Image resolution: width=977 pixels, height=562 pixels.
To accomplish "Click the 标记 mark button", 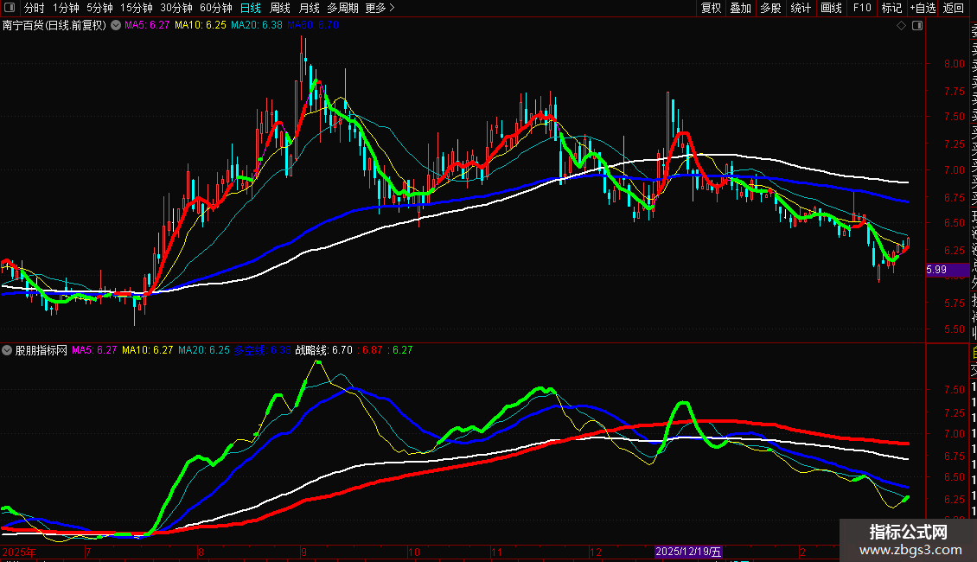I will click(891, 8).
